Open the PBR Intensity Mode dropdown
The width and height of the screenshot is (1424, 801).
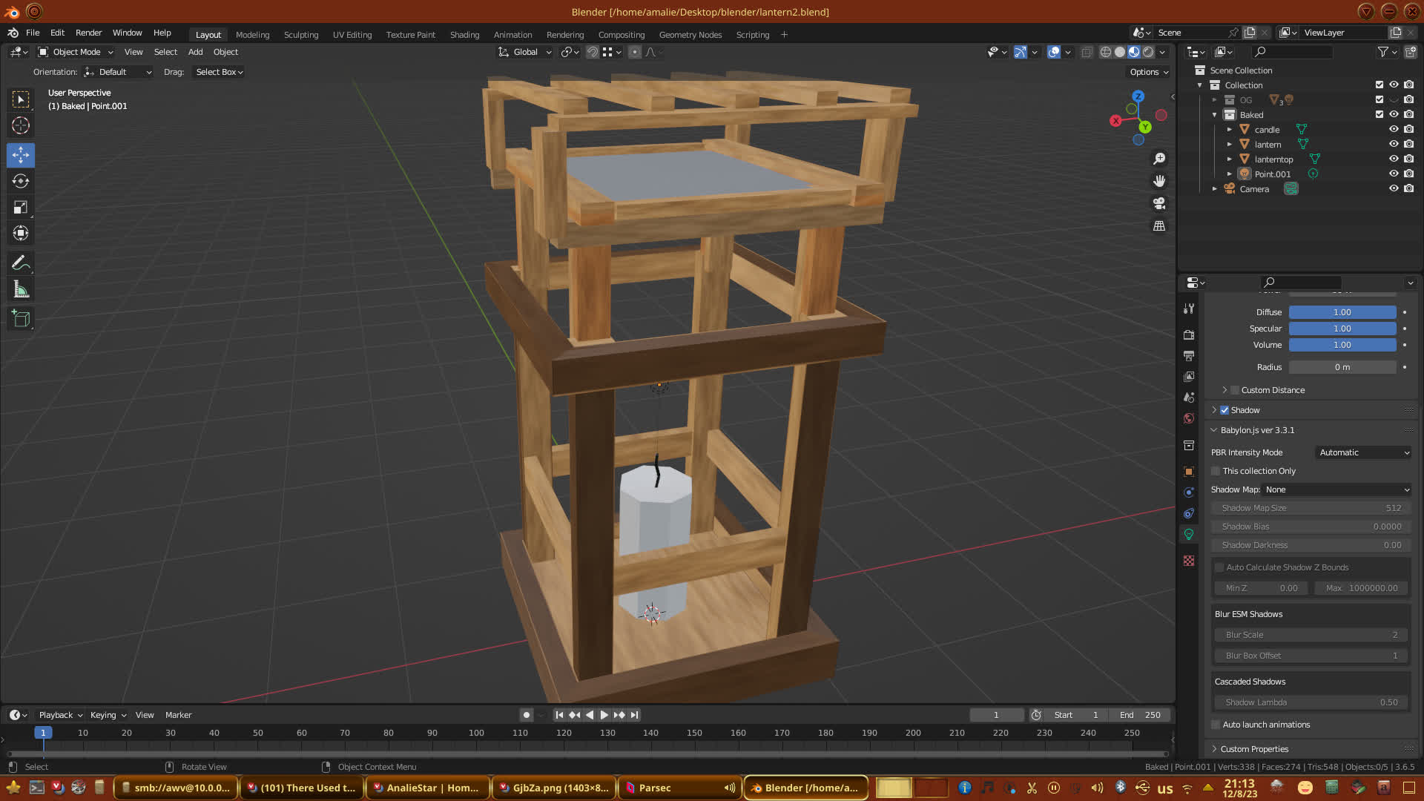(1363, 452)
